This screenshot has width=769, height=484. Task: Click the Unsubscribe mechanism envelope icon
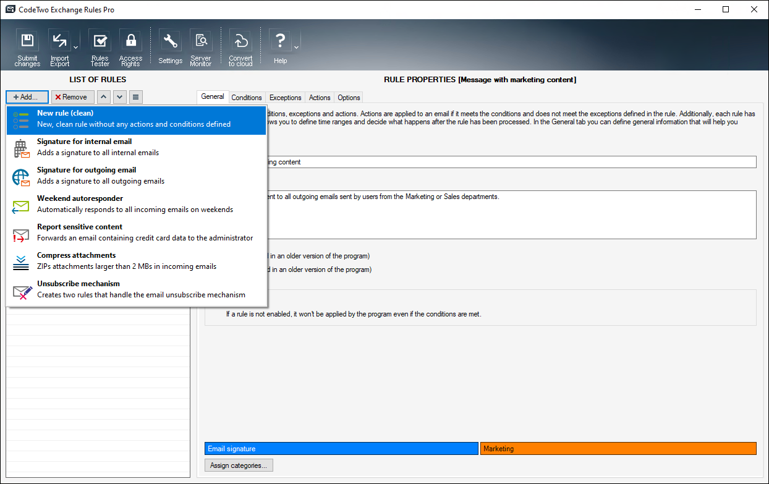(22, 292)
